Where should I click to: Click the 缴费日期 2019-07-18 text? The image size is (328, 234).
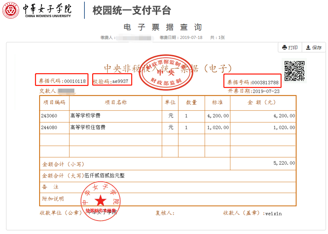point(181,38)
